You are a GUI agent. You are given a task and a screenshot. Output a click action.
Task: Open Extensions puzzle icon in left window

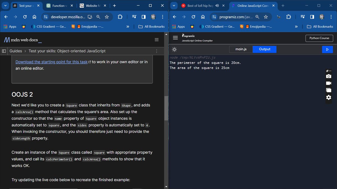coord(120,17)
